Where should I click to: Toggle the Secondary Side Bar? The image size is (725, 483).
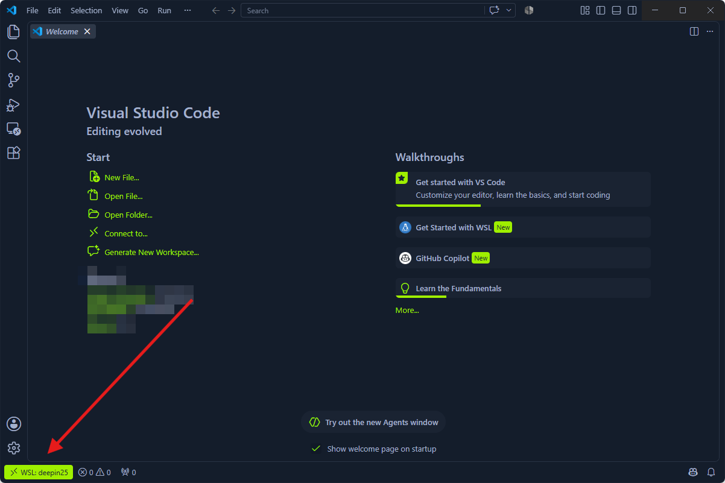click(632, 10)
